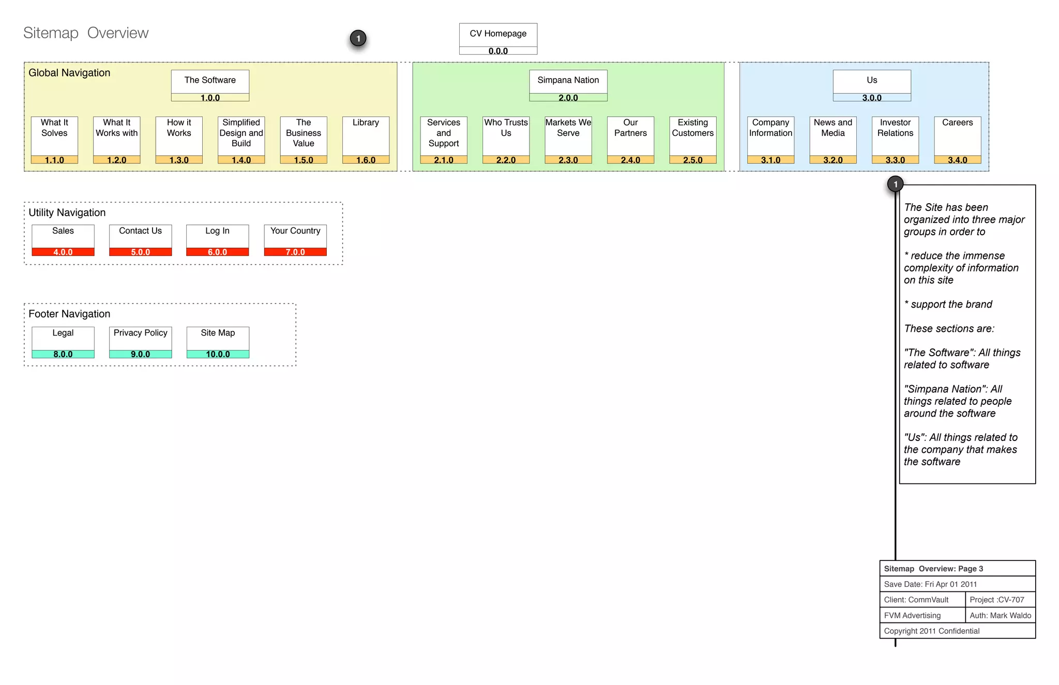Select the Contact Us 5.0.0 box
Screen dimensions: 1059x685
pyautogui.click(x=140, y=240)
